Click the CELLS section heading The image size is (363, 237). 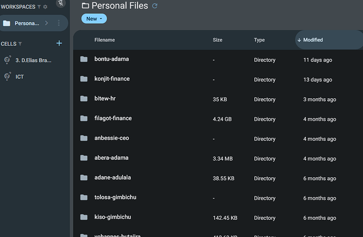click(x=8, y=44)
